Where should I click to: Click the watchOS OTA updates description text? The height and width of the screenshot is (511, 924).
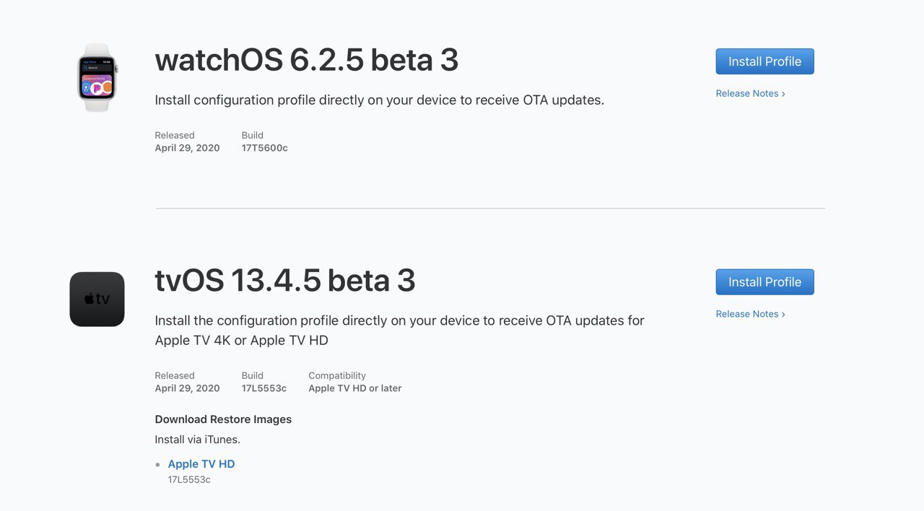point(380,100)
